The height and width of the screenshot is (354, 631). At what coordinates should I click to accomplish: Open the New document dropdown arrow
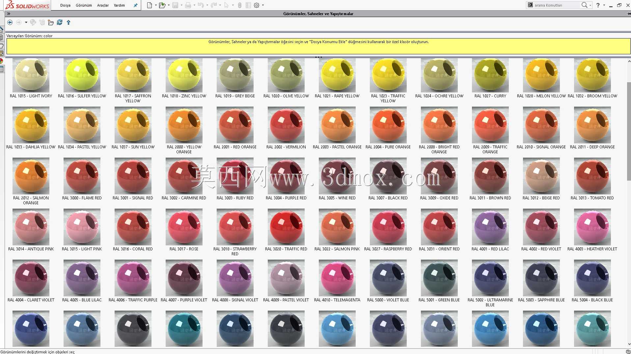coord(156,5)
